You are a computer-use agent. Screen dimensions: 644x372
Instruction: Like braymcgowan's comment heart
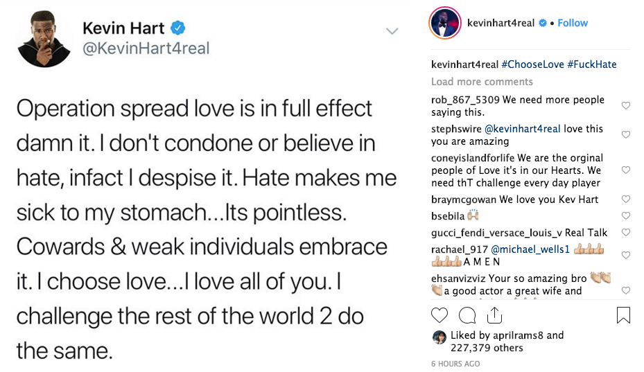625,199
